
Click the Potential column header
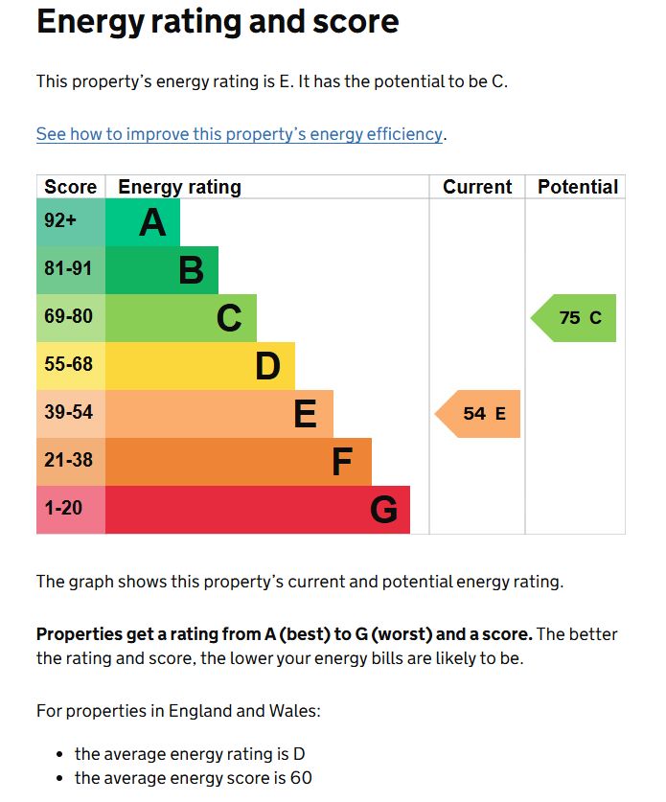577,187
